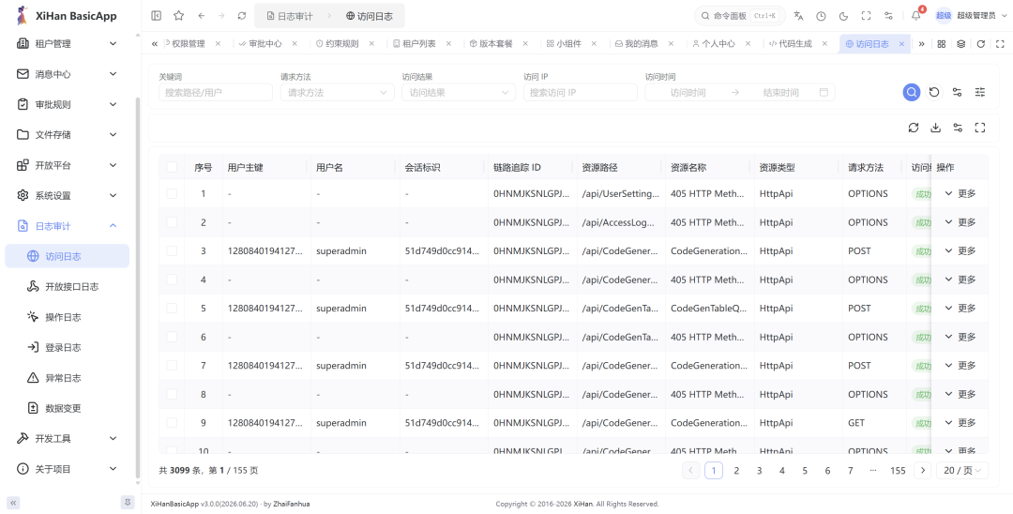Click the page reload icon in header
The width and height of the screenshot is (1013, 514).
point(242,16)
